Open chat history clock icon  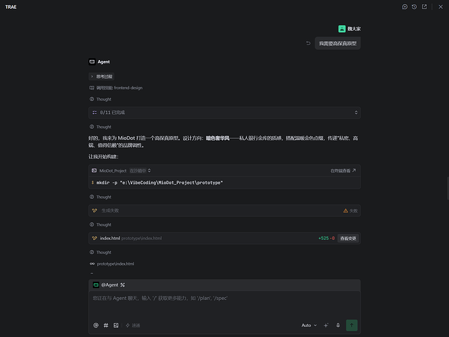[414, 7]
